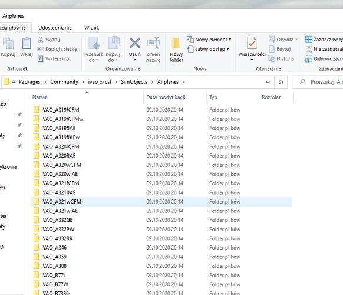Screen dimensions: 343x295
Task: Open the Nowy element dropdown
Action: 209,40
